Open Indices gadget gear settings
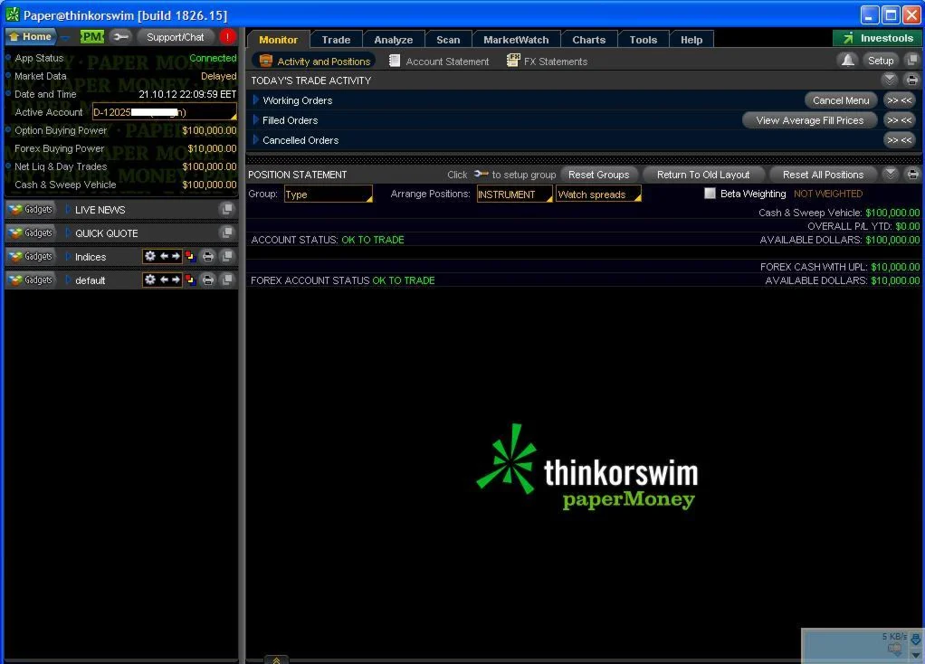925x664 pixels. click(x=150, y=256)
